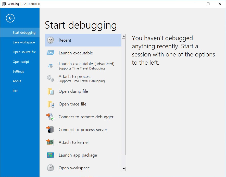Click the Open workspace clock icon
The width and height of the screenshot is (226, 177).
point(51,168)
